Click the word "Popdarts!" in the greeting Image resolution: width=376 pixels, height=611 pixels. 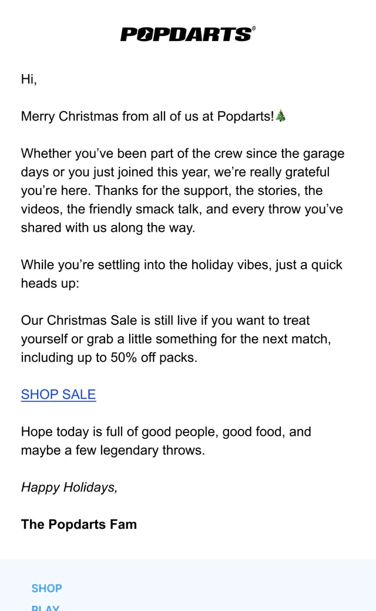coord(246,116)
